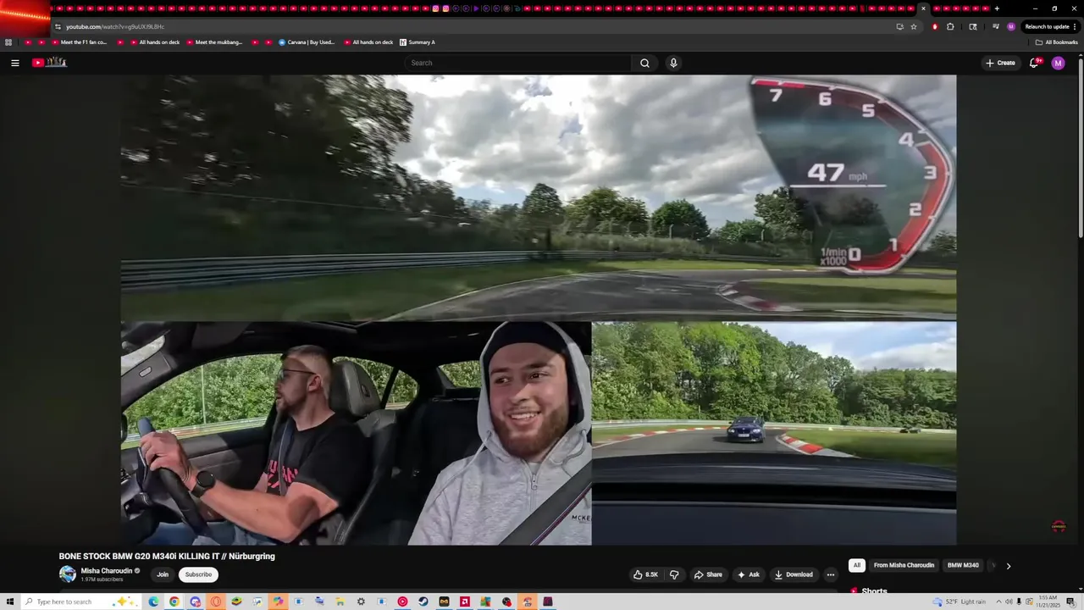Screen dimensions: 1084x610
Task: View site information icon in address bar
Action: [x=58, y=26]
